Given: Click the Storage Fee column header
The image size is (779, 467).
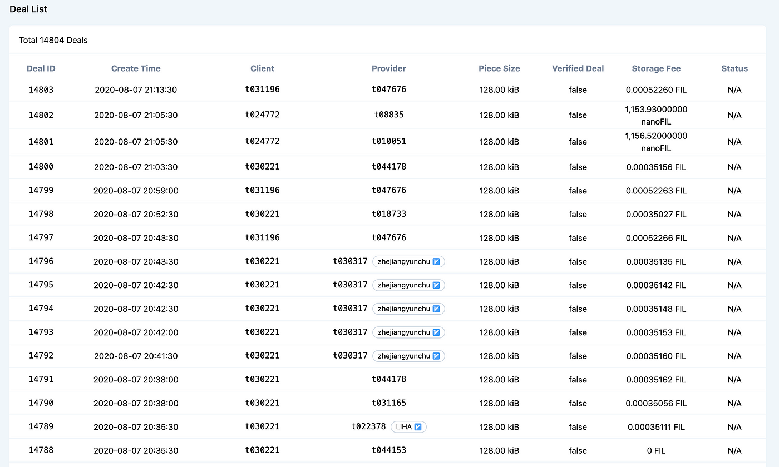Looking at the screenshot, I should [x=656, y=69].
